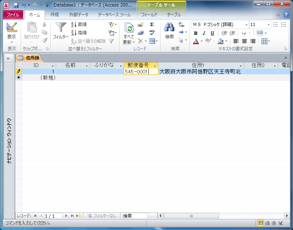
Task: Click the increase indent icon
Action: click(232, 33)
